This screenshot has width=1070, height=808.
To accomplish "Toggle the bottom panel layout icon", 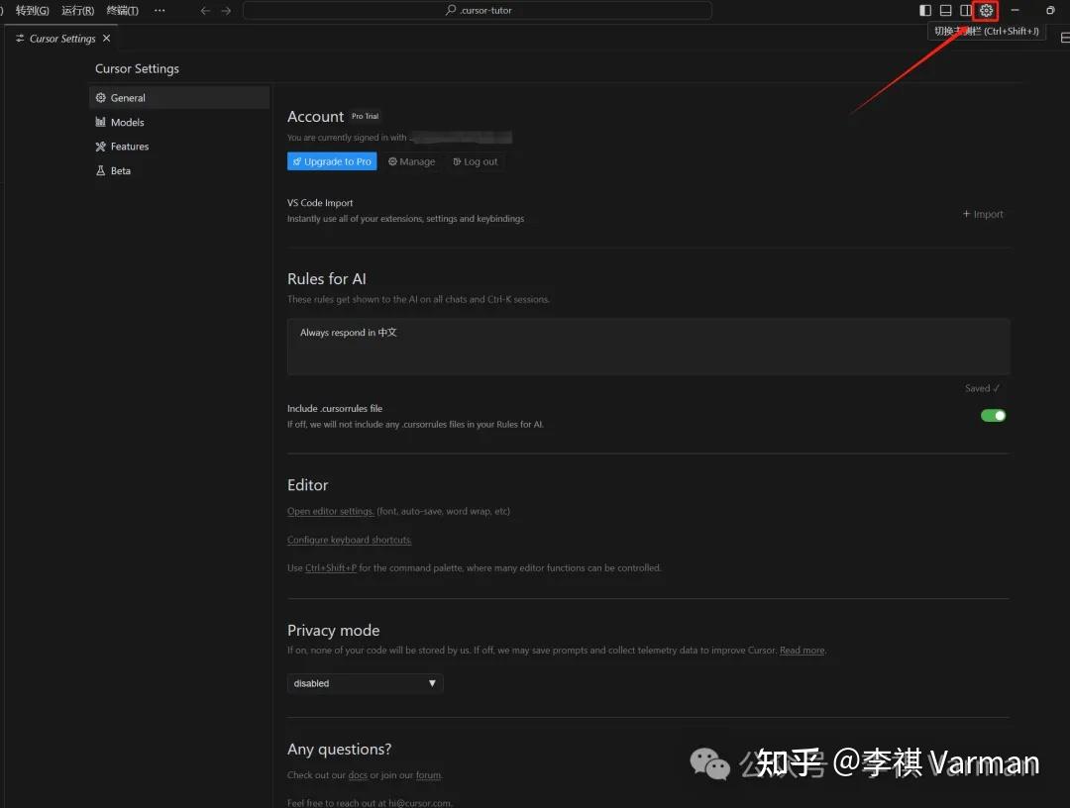I will click(x=945, y=10).
